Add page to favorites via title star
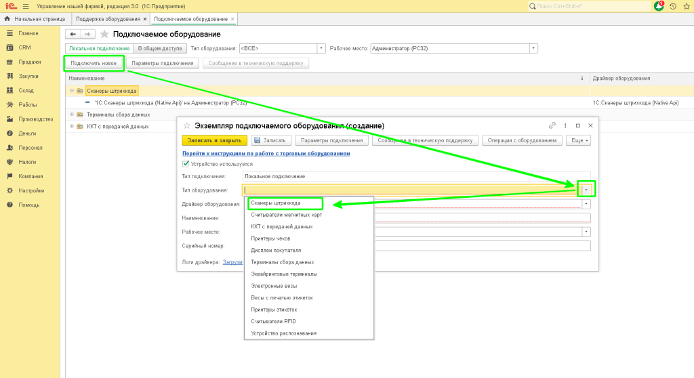 tap(104, 34)
